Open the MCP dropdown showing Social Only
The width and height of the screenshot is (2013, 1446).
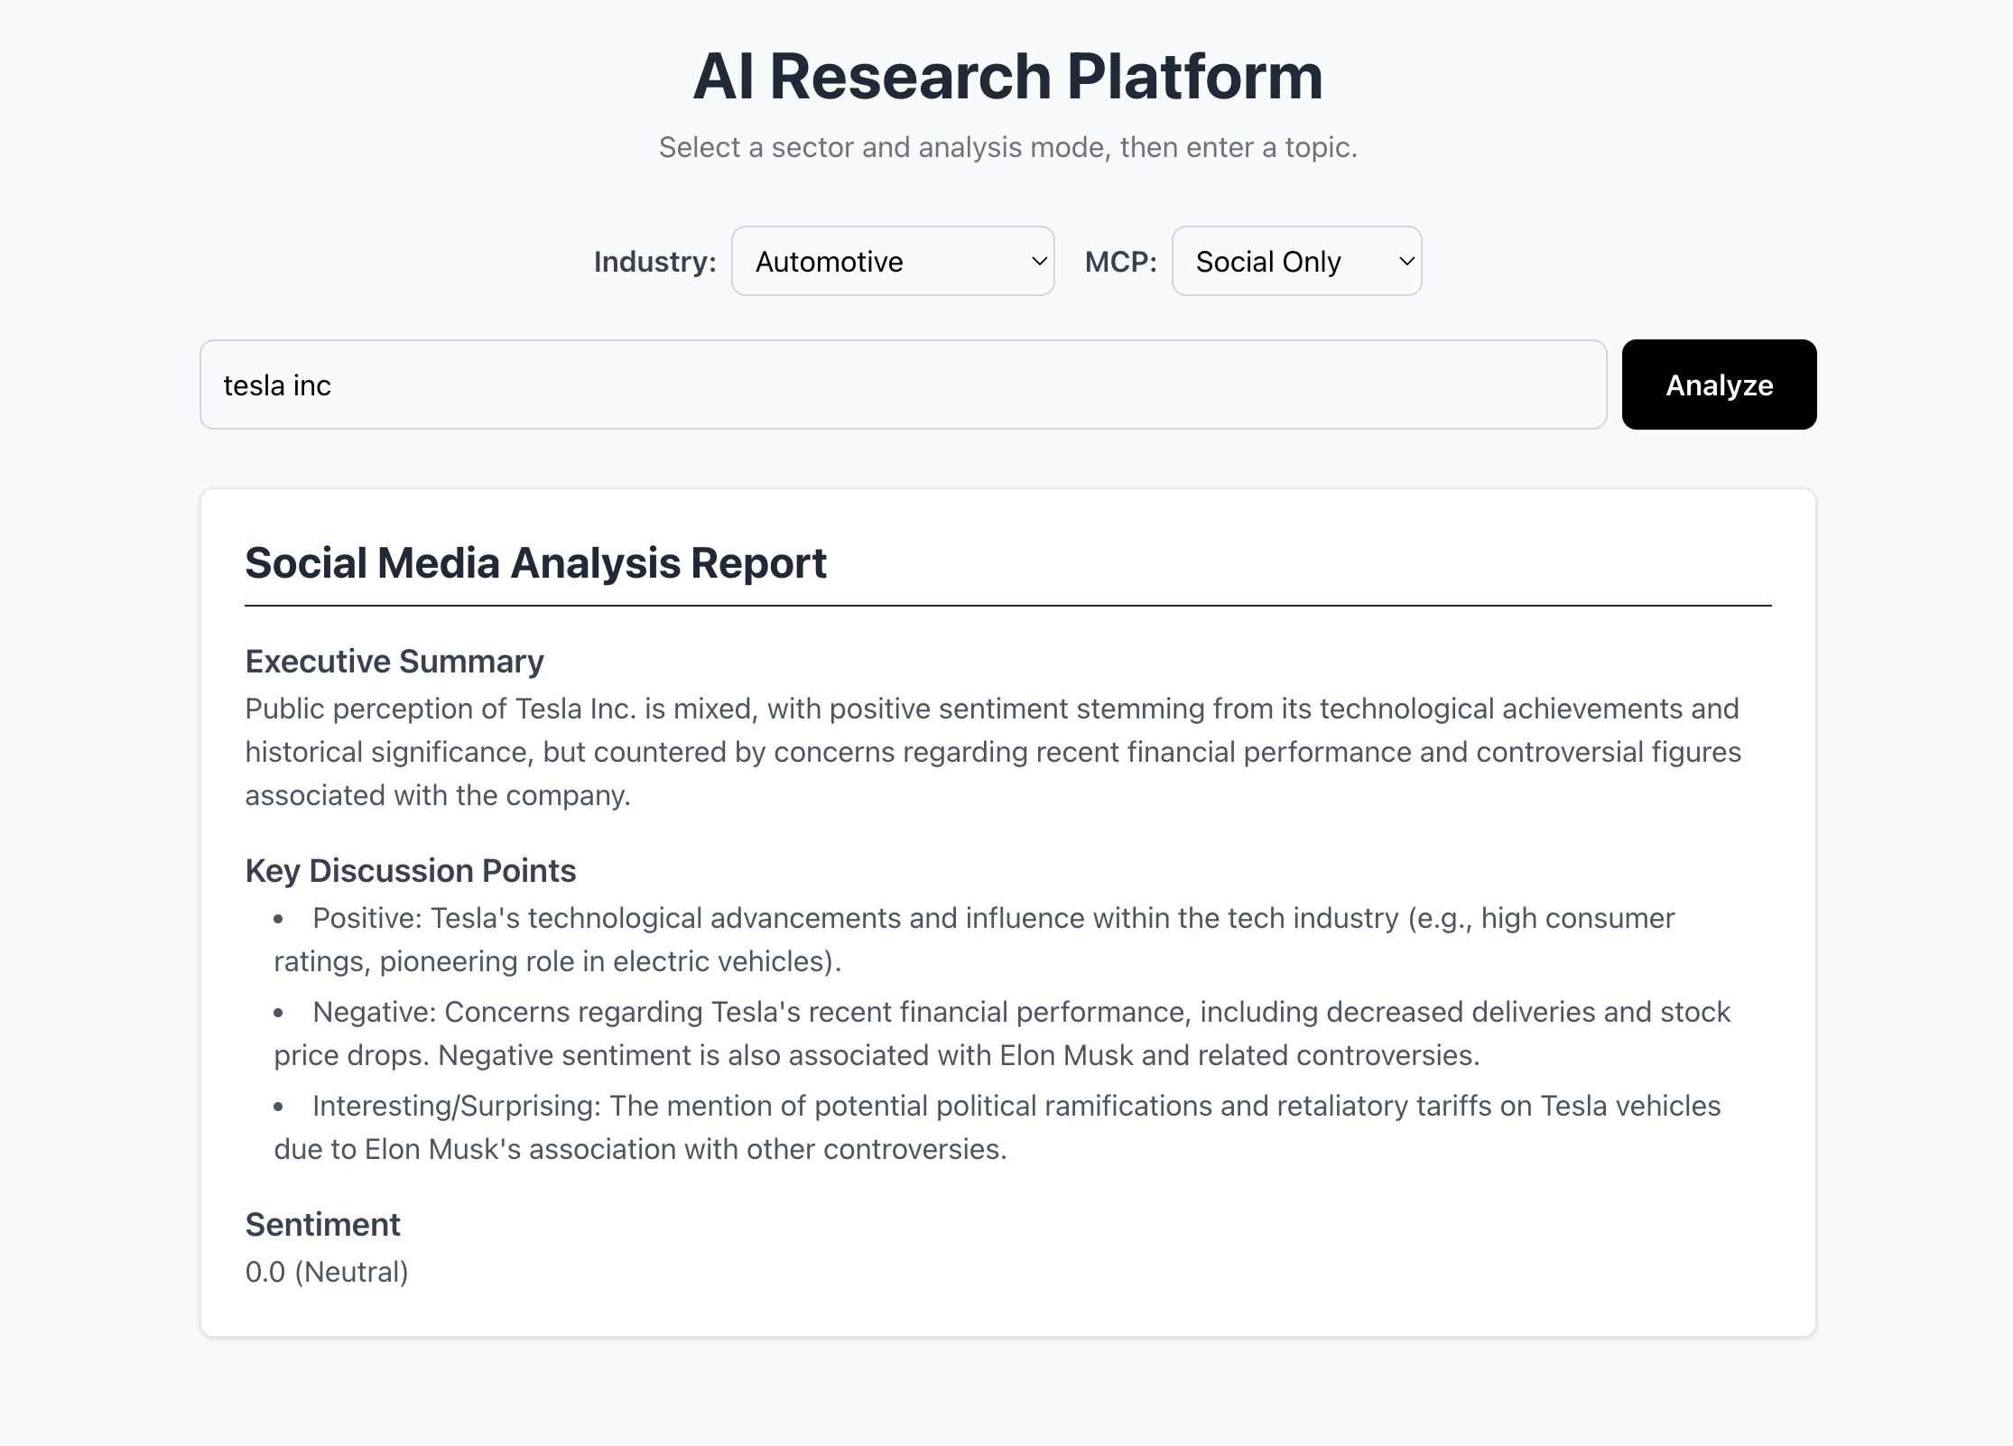[1296, 261]
